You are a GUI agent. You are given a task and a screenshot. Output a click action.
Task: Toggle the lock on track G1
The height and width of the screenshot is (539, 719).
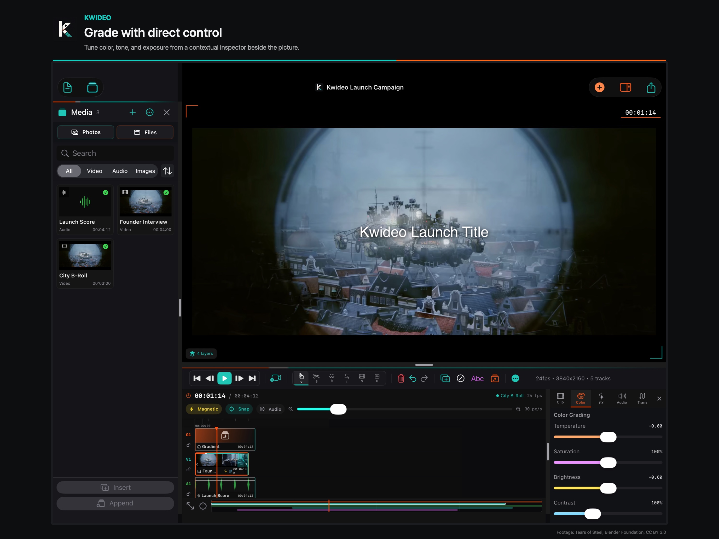(188, 445)
